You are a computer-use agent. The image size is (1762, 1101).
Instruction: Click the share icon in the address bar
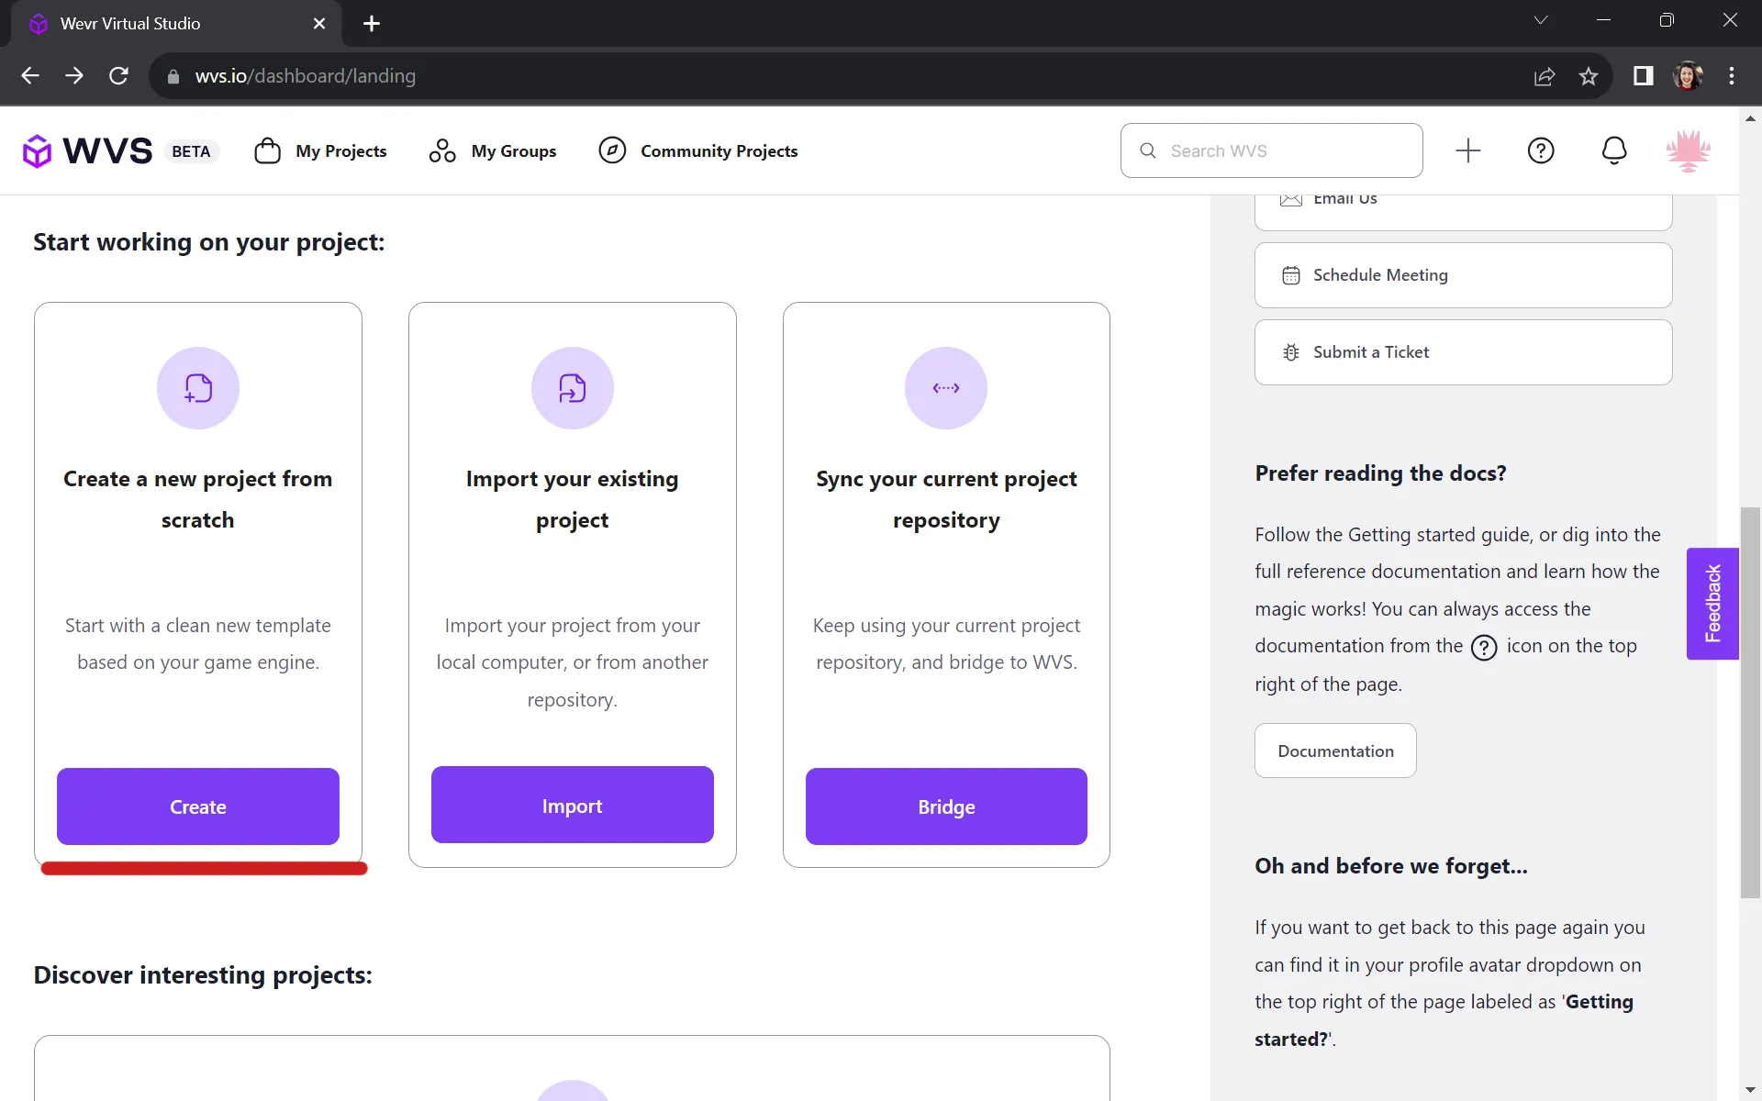(x=1545, y=76)
